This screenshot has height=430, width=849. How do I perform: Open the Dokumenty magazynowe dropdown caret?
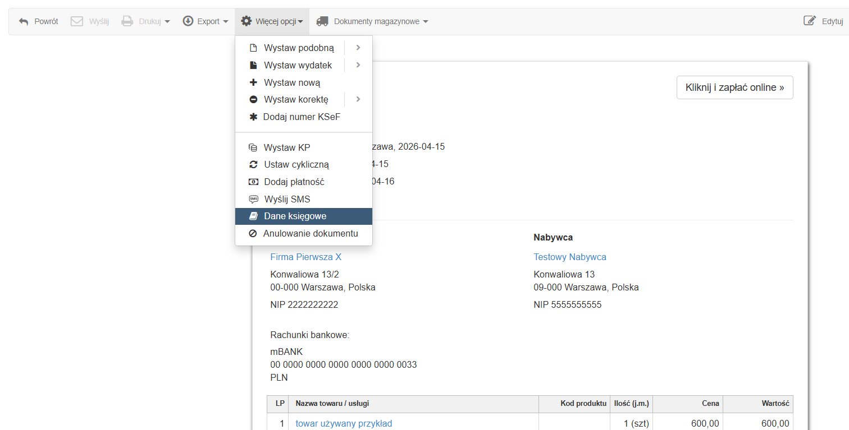(x=426, y=22)
